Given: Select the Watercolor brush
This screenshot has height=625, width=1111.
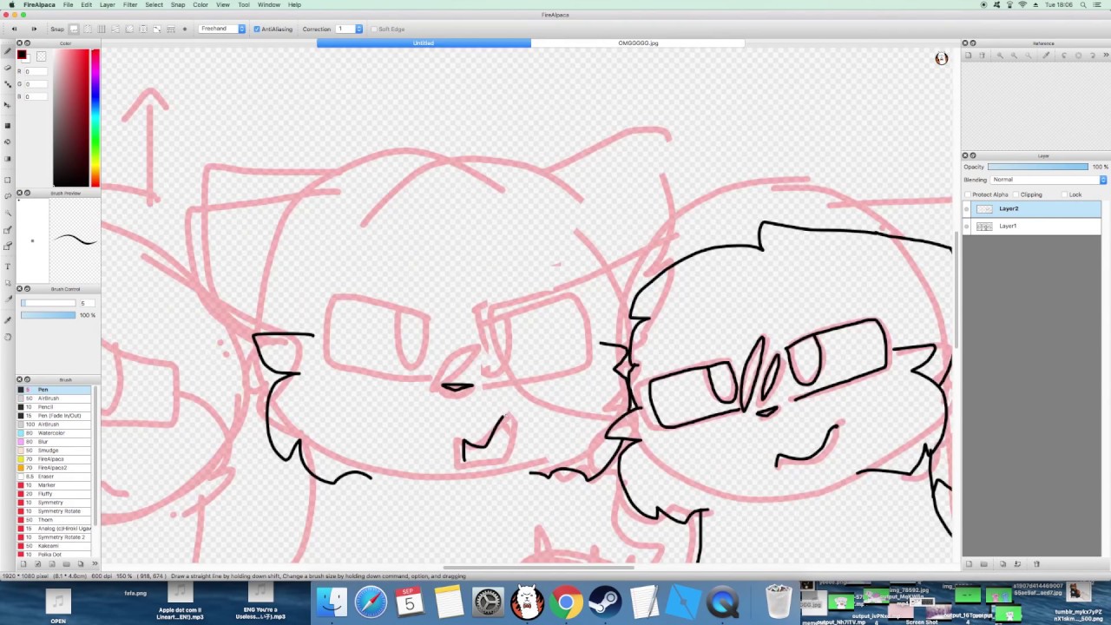Looking at the screenshot, I should [54, 433].
